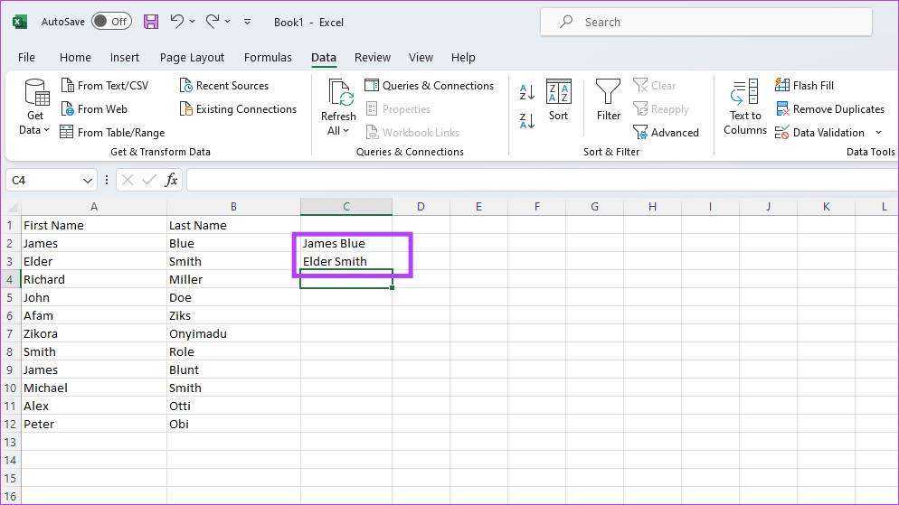899x505 pixels.
Task: Select cell containing 'James Blue'
Action: pos(346,243)
